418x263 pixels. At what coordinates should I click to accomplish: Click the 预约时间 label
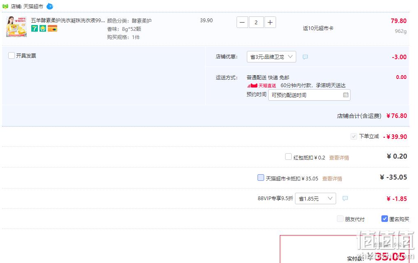click(256, 95)
